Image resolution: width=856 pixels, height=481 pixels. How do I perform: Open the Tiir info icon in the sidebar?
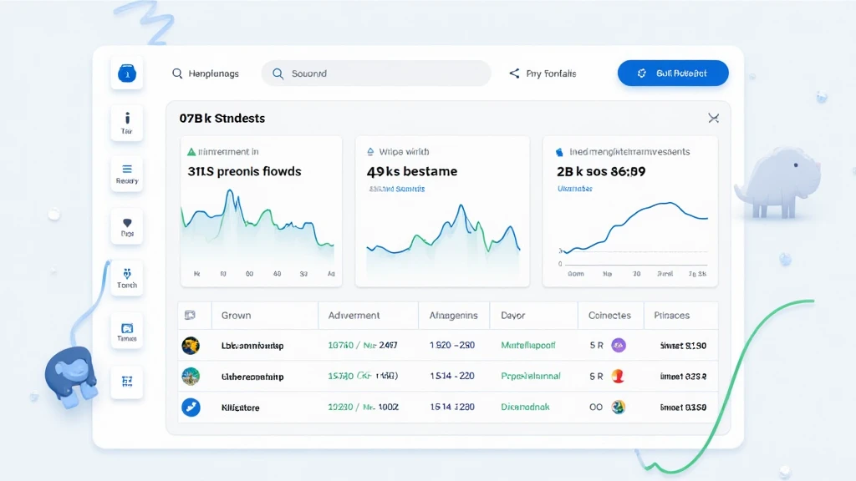click(127, 123)
